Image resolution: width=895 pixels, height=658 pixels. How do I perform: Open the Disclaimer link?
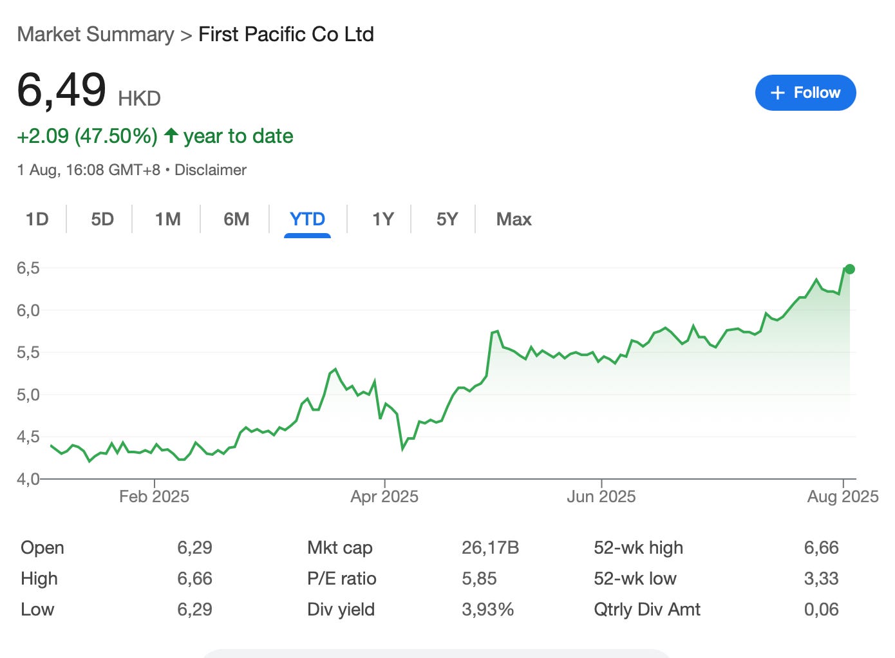coord(211,170)
